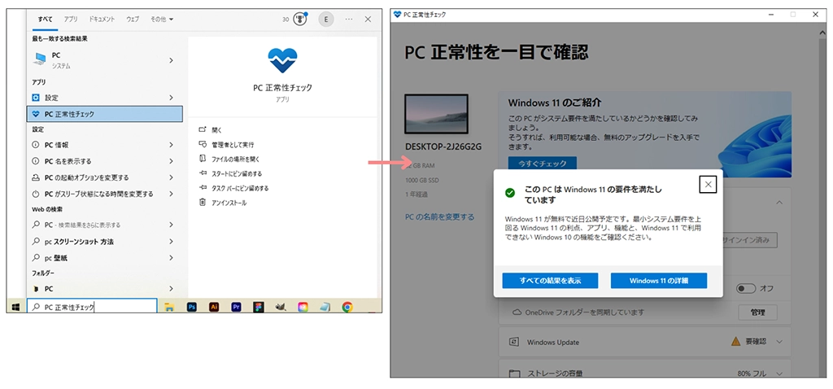Viewport: 833px width, 389px height.
Task: Click the Windows Start button
Action: click(16, 307)
